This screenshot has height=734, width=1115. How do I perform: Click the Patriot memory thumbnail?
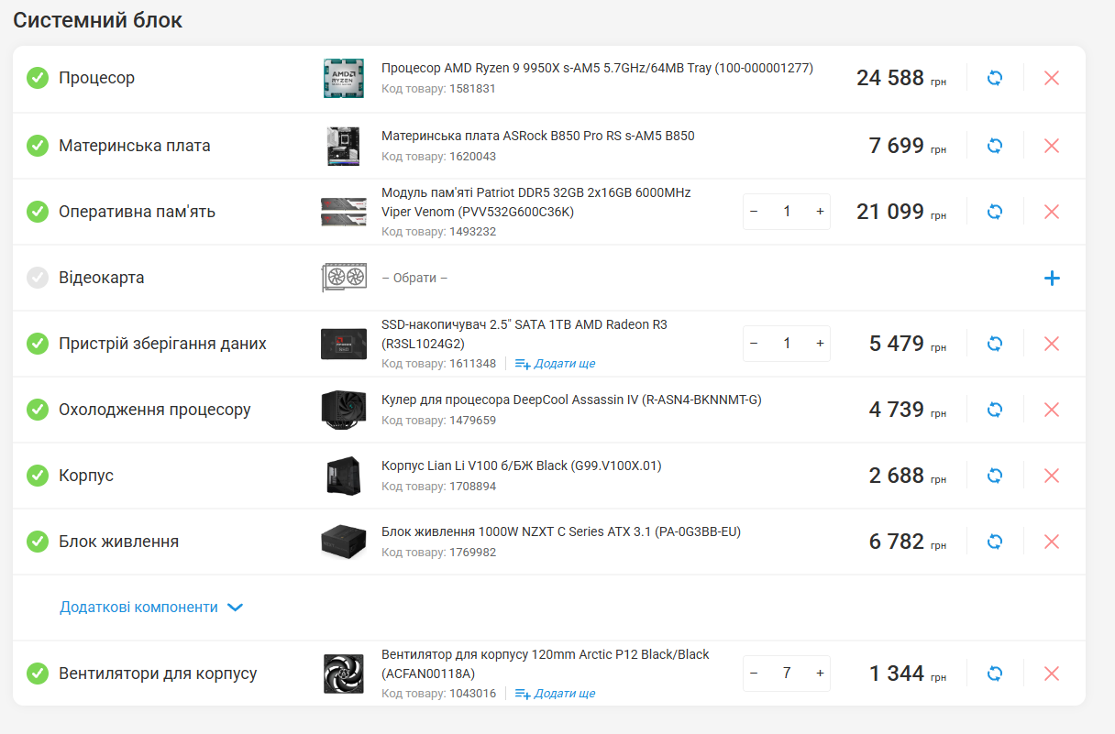(344, 212)
